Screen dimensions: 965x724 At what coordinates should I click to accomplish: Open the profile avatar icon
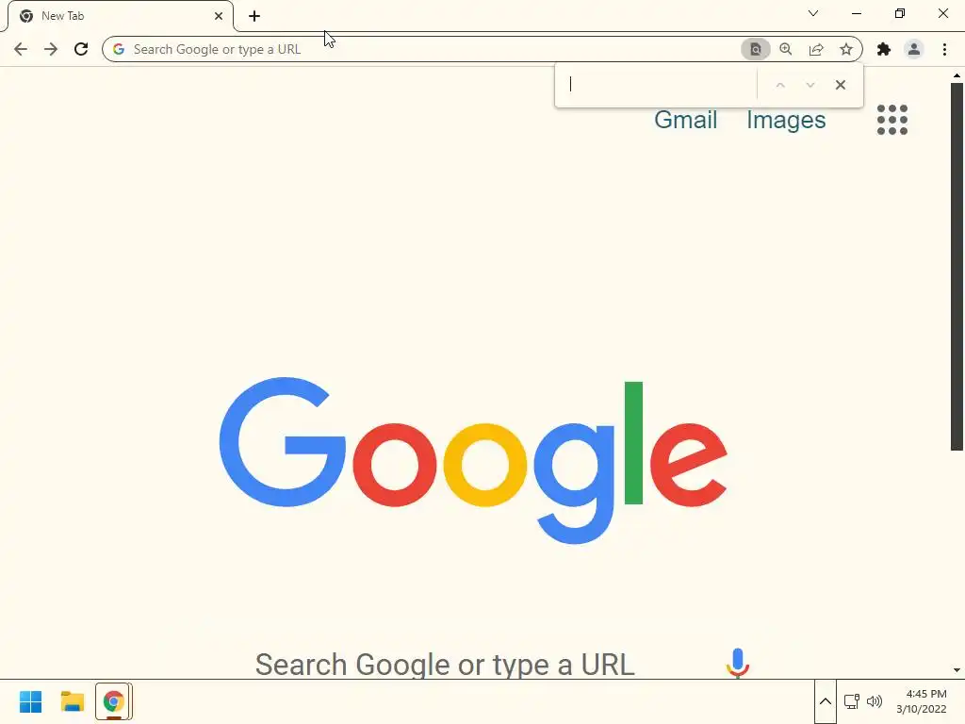[x=914, y=49]
